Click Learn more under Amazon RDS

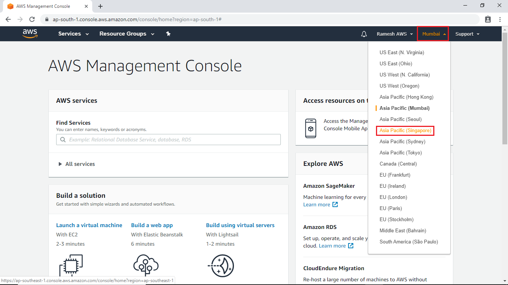336,246
